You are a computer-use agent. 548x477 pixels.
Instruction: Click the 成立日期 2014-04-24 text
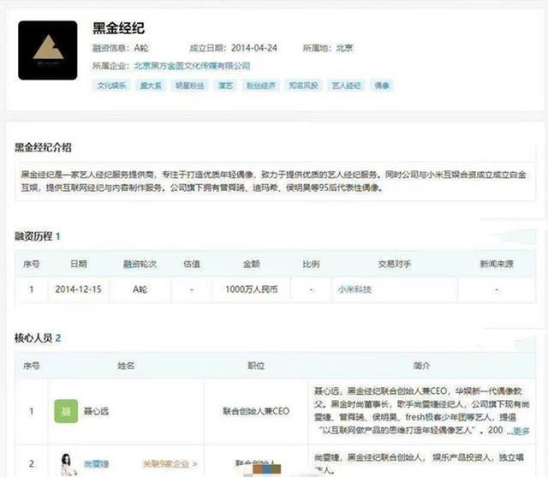(233, 48)
